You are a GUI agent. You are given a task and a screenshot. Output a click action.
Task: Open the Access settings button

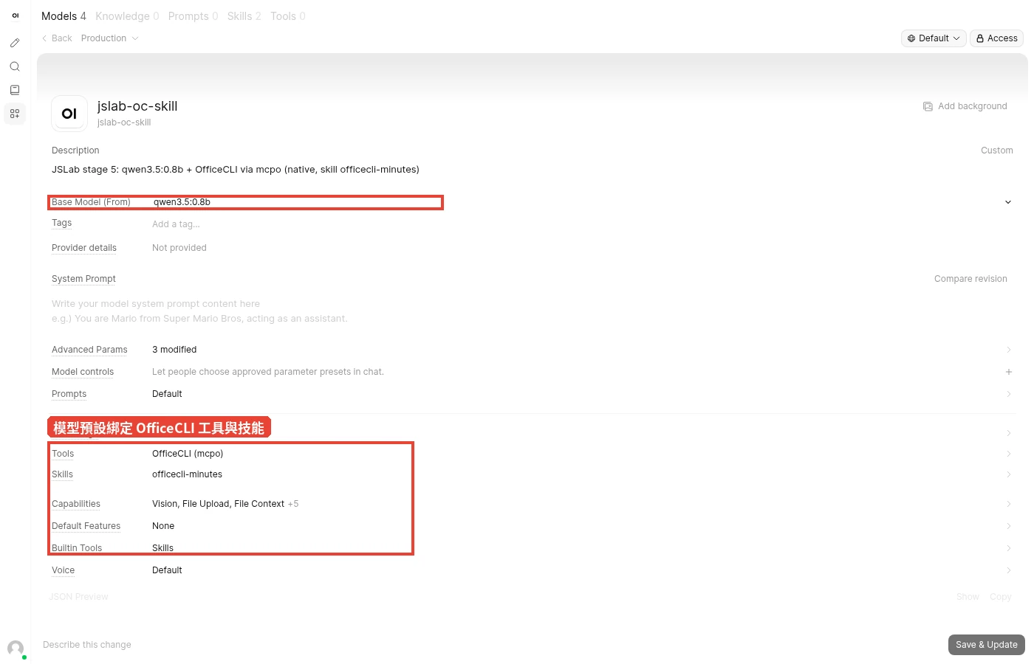(997, 38)
